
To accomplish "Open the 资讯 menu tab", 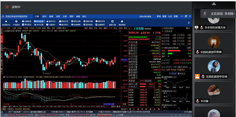I will pos(44,16).
